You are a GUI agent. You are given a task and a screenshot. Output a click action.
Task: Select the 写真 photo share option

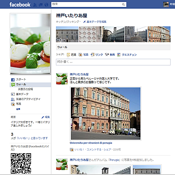point(84,55)
